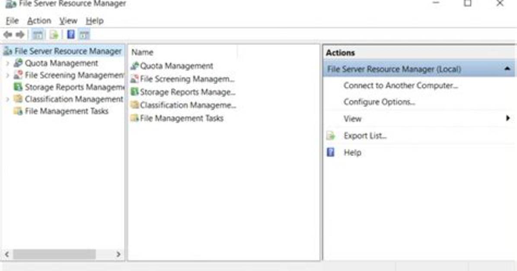Click the Storage Reports Management icon in the Name list
The height and width of the screenshot is (271, 517).
[134, 92]
